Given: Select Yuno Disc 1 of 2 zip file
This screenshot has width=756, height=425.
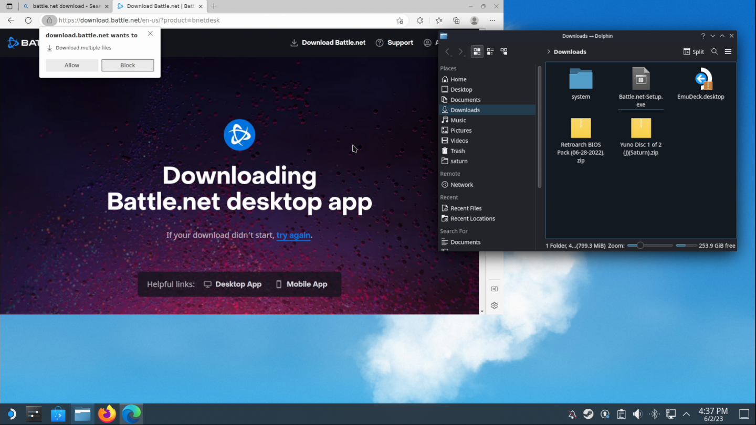Looking at the screenshot, I should (x=640, y=136).
